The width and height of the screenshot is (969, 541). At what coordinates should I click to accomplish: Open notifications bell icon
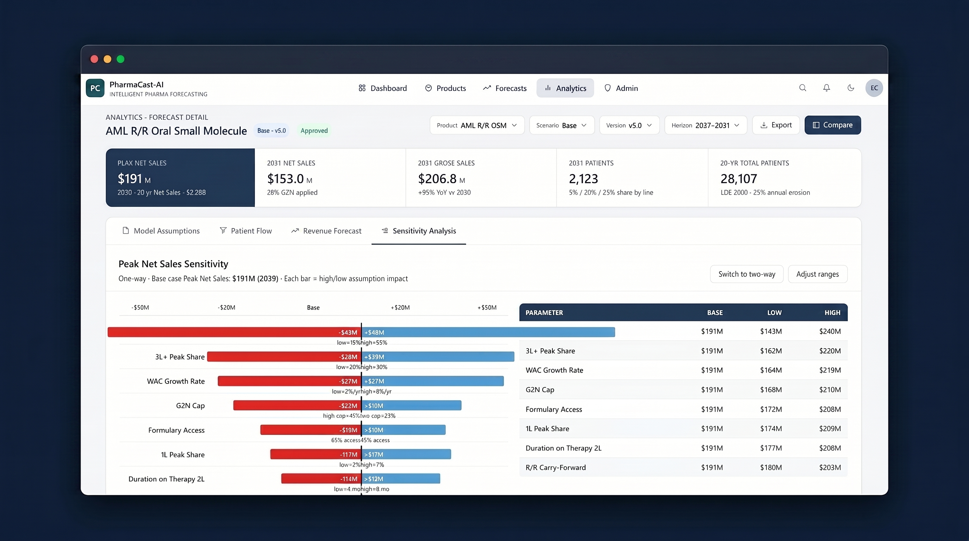[x=826, y=88]
